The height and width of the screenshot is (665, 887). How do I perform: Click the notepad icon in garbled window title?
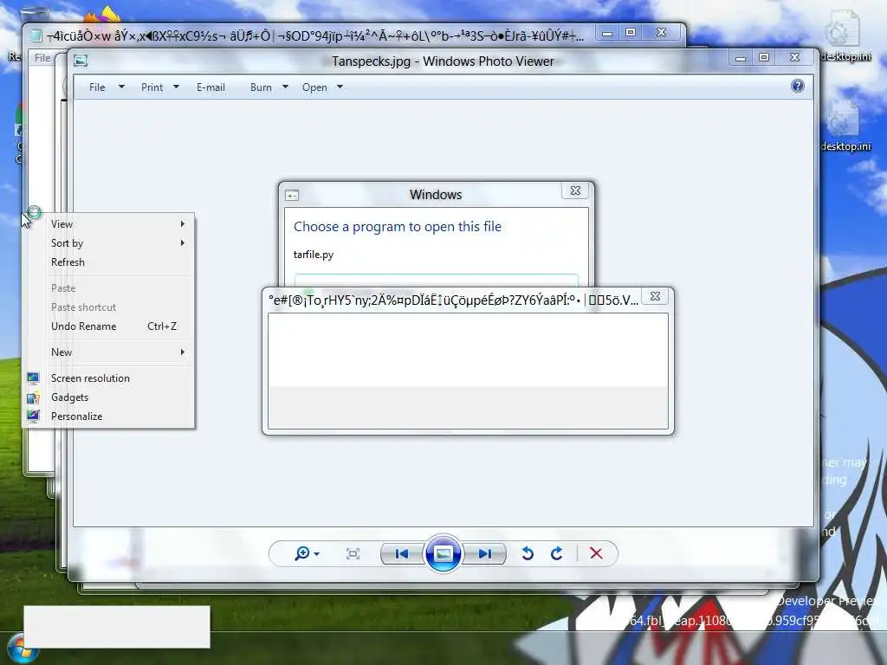click(36, 36)
